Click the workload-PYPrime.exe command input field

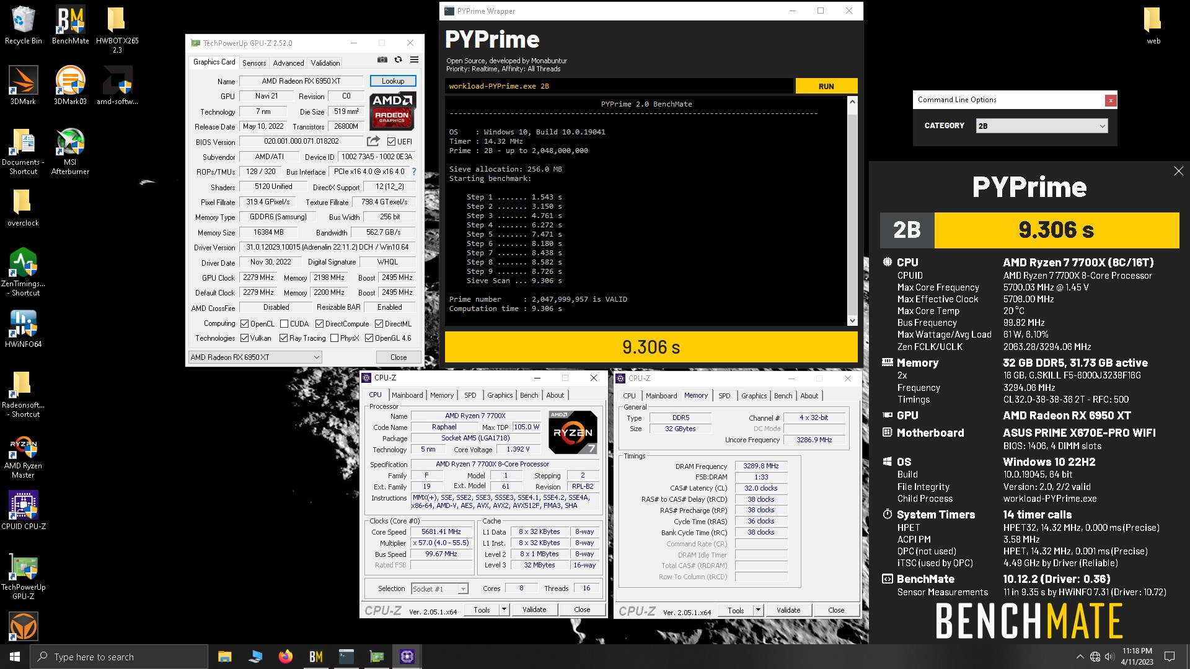click(619, 86)
